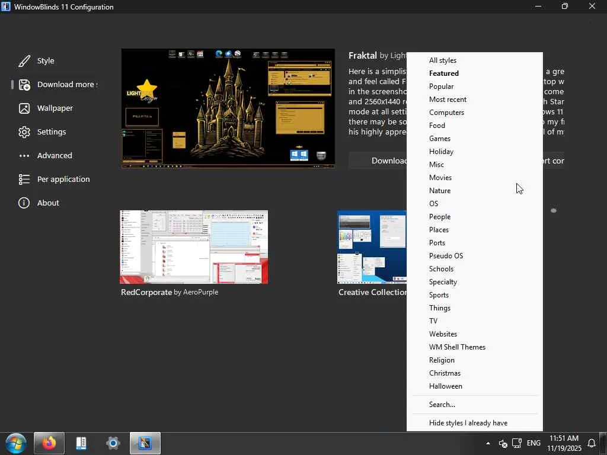Image resolution: width=607 pixels, height=455 pixels.
Task: Click the ENG language indicator
Action: tap(534, 443)
